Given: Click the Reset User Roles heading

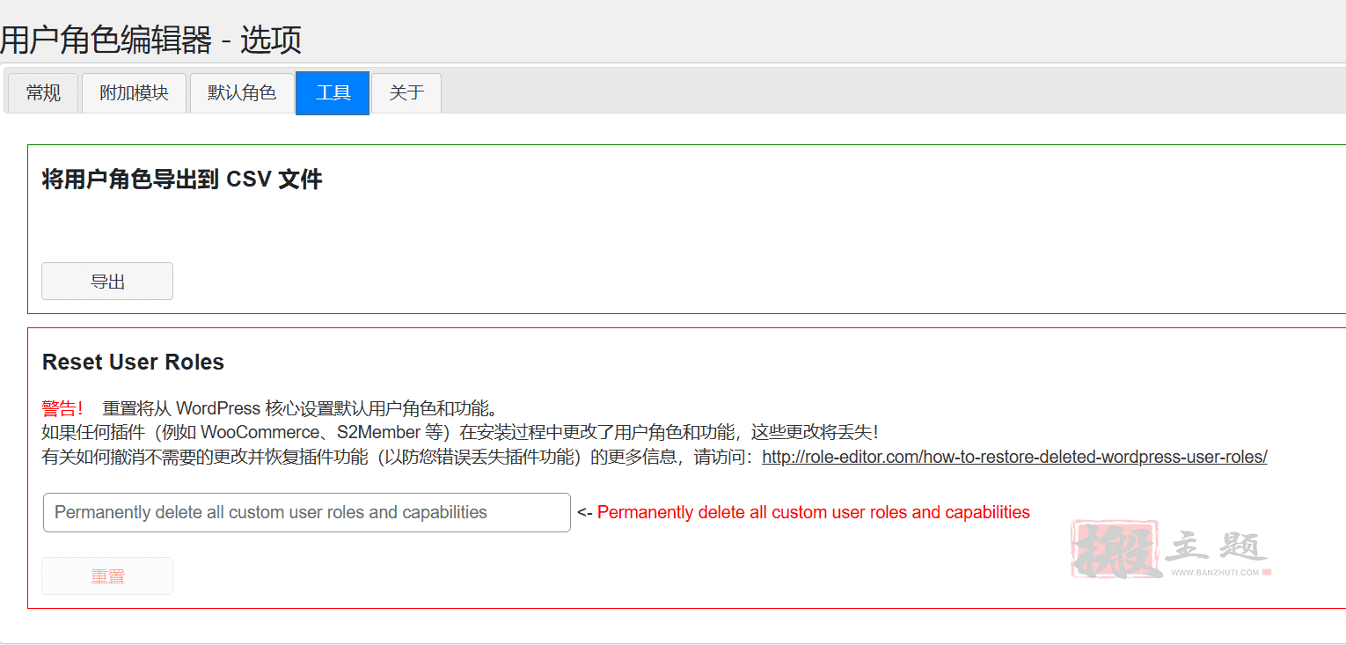Looking at the screenshot, I should click(x=133, y=362).
